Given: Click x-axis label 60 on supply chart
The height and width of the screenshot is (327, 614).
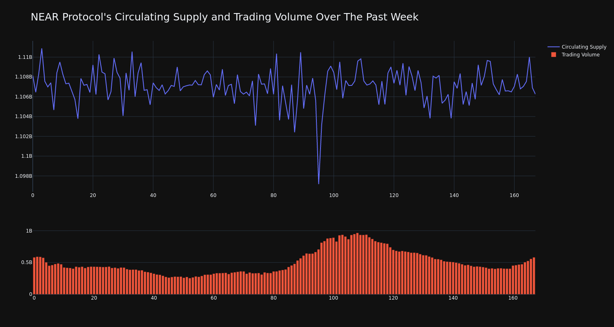Looking at the screenshot, I should point(213,195).
